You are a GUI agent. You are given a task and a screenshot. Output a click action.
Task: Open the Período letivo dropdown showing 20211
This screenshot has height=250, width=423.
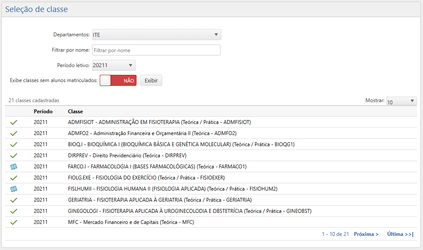coord(113,65)
